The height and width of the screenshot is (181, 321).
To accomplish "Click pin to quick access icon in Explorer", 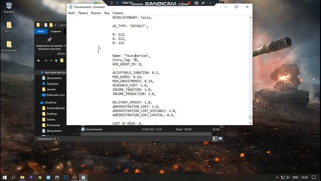I will [49, 40].
